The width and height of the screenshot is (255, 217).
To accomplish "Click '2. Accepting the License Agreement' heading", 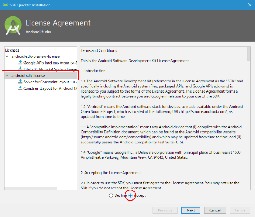I will point(111,172).
